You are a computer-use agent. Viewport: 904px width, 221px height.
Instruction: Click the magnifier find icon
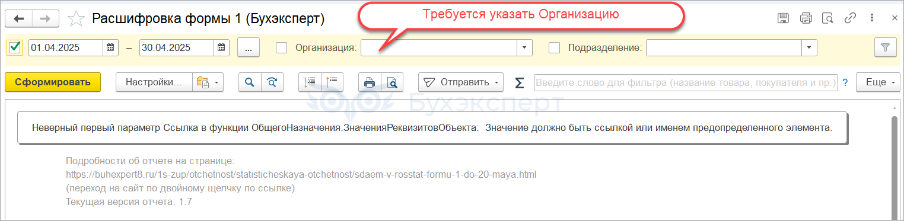[x=250, y=82]
